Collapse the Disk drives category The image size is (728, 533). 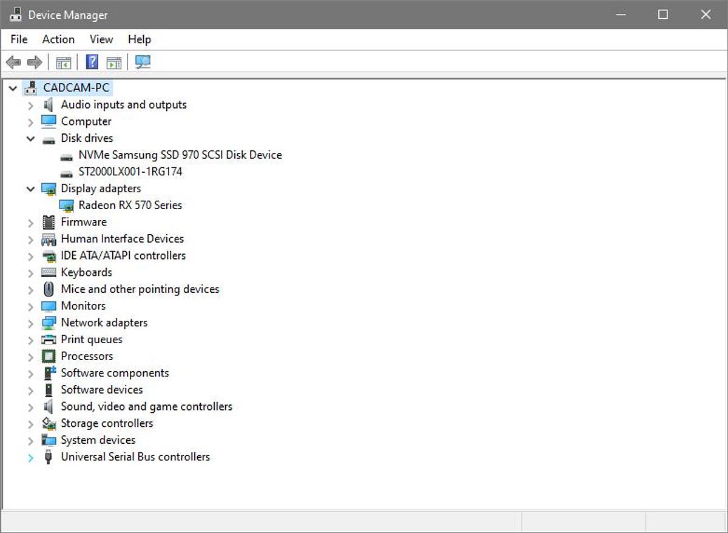(x=30, y=138)
